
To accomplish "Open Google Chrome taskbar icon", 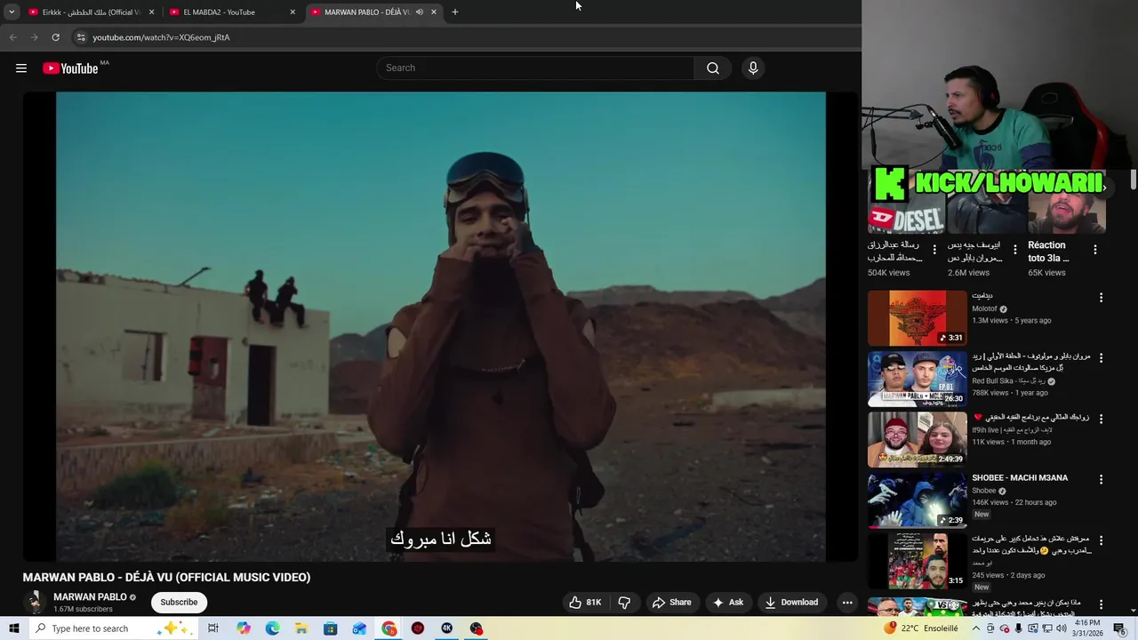I will coord(389,628).
